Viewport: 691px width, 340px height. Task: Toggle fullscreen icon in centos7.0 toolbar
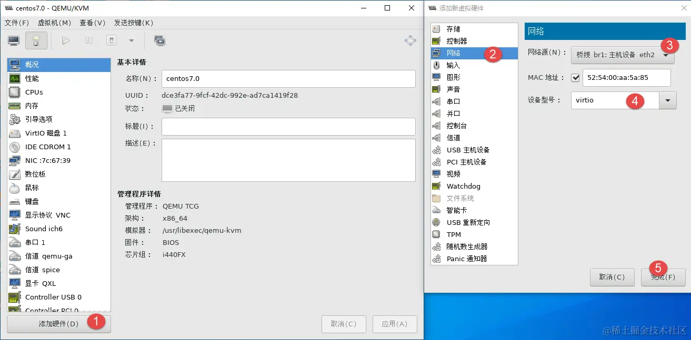(410, 40)
